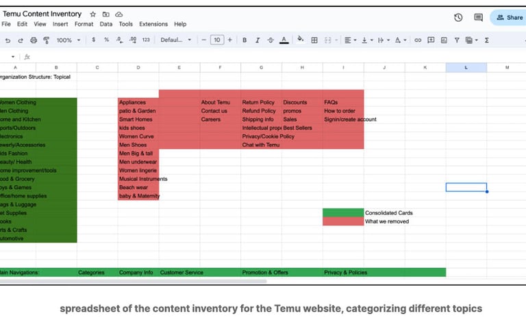Select the cell 'About Temu'
Image resolution: width=526 pixels, height=321 pixels.
coord(220,102)
